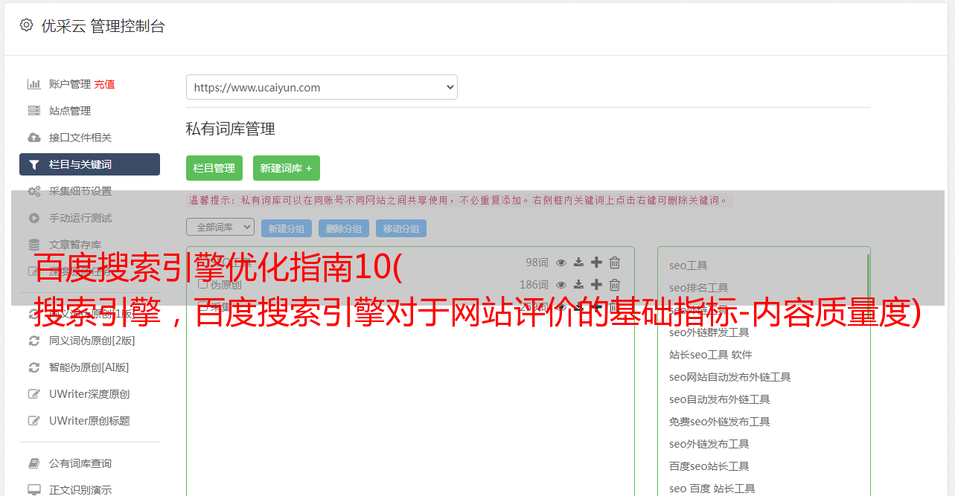The image size is (955, 496).
Task: Click the refresh icon beside 同义词伪原创[2版]
Action: coord(34,341)
